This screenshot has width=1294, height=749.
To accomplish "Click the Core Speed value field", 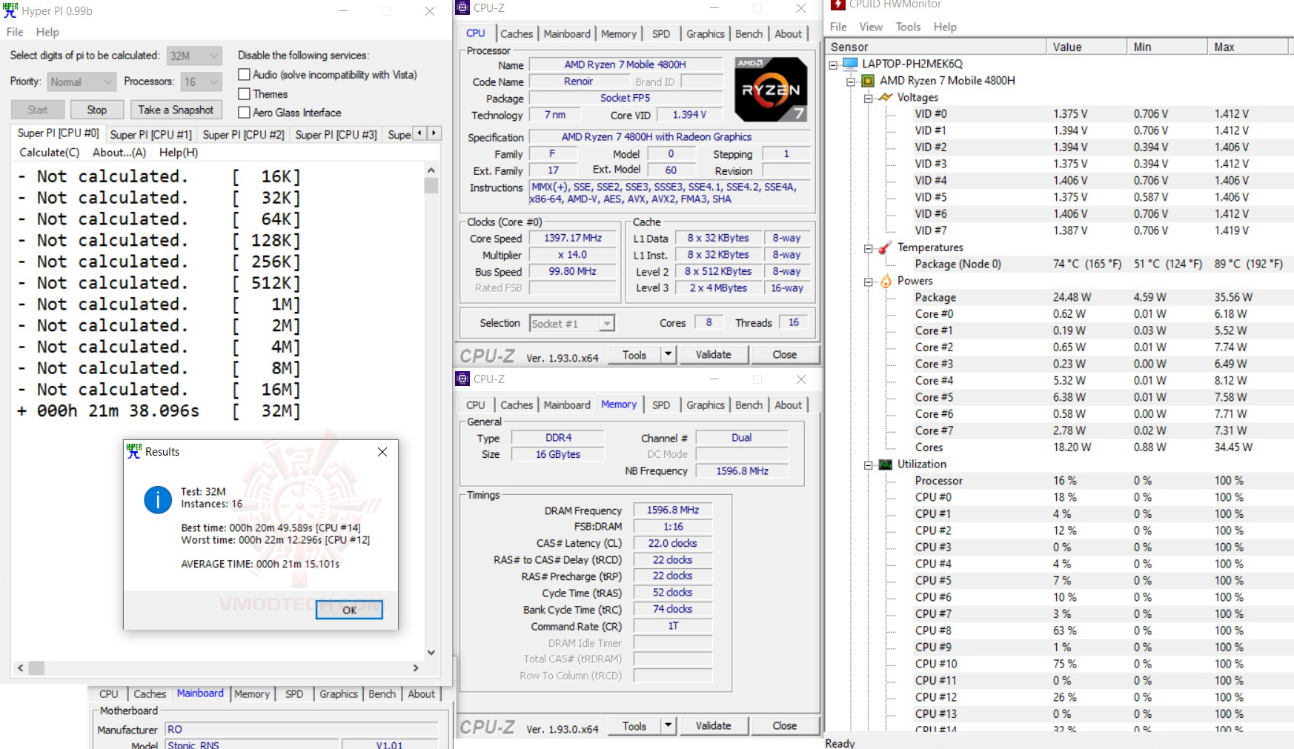I will tap(573, 239).
